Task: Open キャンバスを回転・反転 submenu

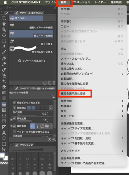Action: [92, 138]
